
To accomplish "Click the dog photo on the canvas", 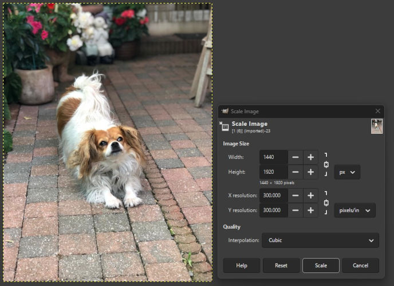I will point(108,142).
